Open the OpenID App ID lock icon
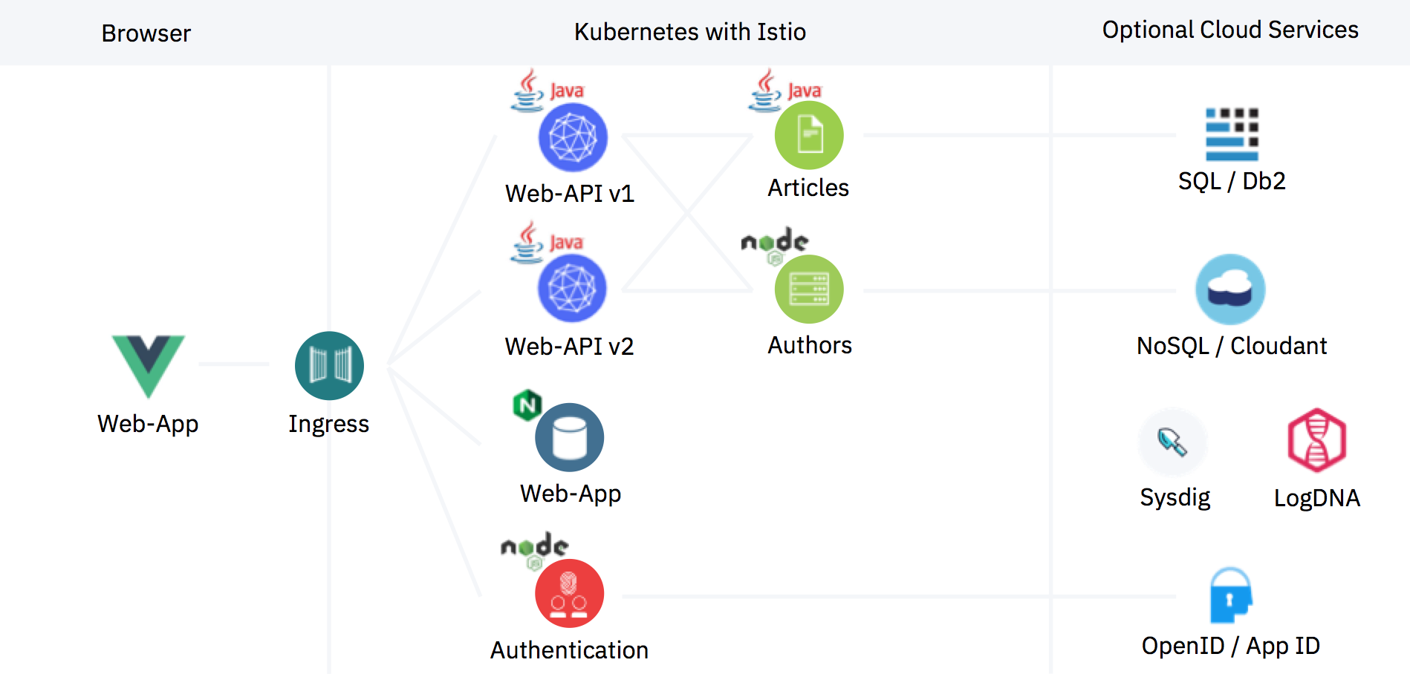The height and width of the screenshot is (674, 1410). (x=1231, y=595)
